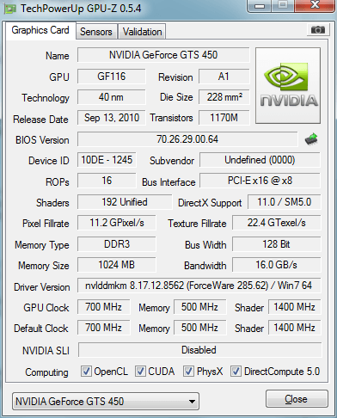
Task: Toggle the DirectCompute 5.0 checkbox
Action: click(x=236, y=372)
